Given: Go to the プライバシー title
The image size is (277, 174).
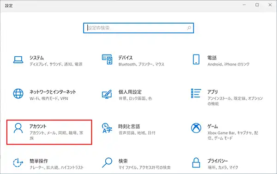Looking at the screenshot, I should (217, 161).
